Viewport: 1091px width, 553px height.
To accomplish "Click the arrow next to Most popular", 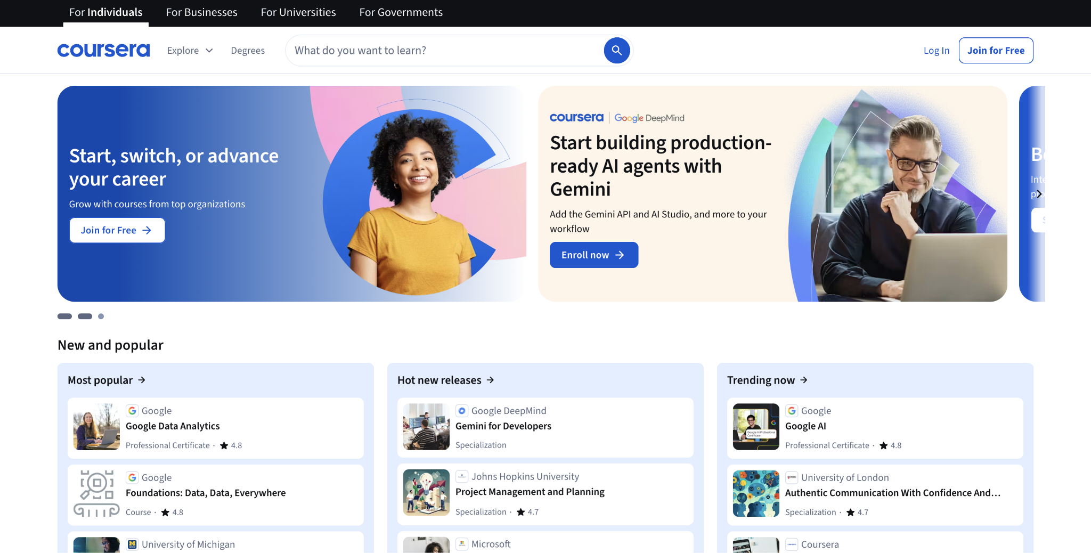I will coord(142,380).
